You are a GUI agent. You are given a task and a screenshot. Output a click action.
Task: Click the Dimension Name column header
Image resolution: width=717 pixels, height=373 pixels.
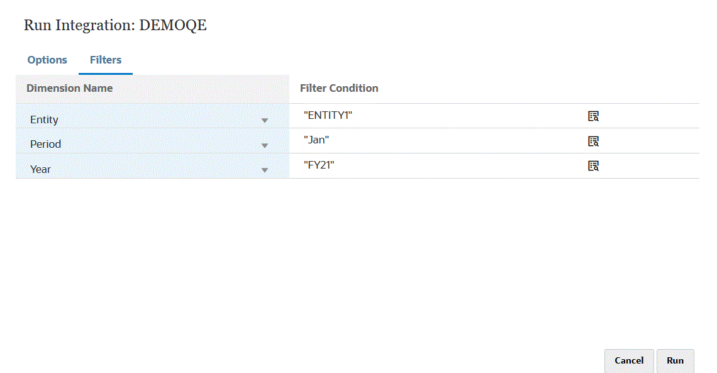70,88
